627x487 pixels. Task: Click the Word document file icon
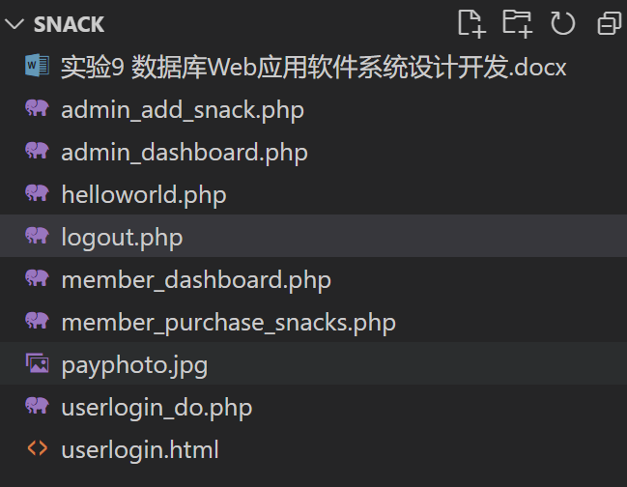pos(37,66)
